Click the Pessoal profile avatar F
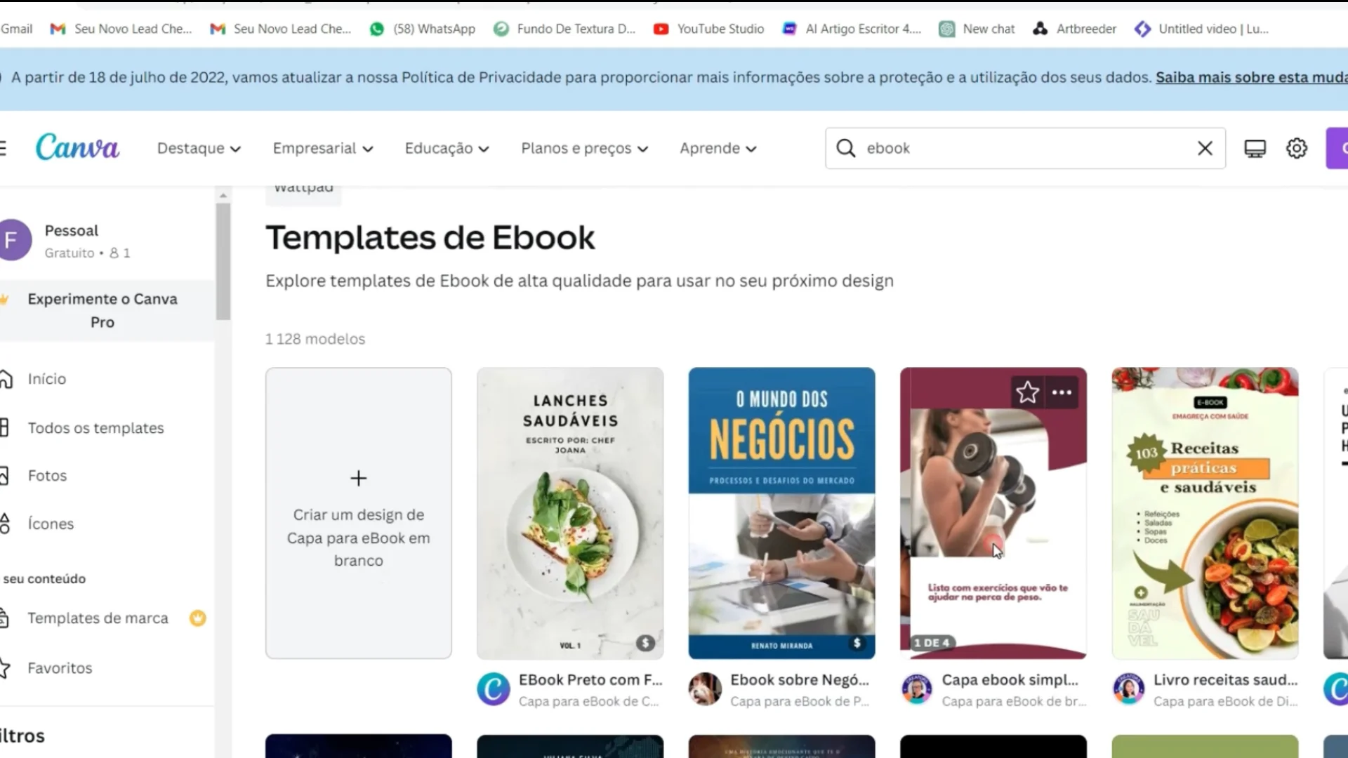This screenshot has width=1348, height=758. pyautogui.click(x=13, y=240)
